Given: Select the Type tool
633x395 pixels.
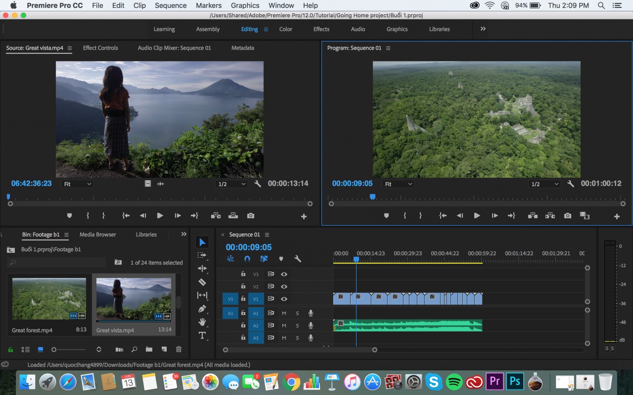Looking at the screenshot, I should [203, 336].
